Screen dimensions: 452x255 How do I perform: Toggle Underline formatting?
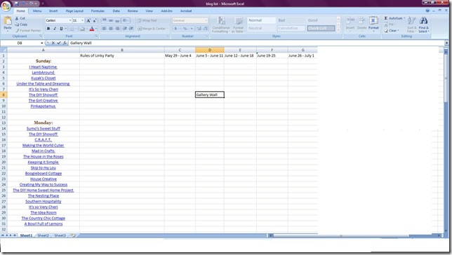point(61,29)
